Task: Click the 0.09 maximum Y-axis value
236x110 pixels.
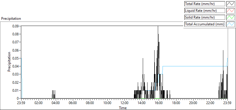Action: [16, 26]
